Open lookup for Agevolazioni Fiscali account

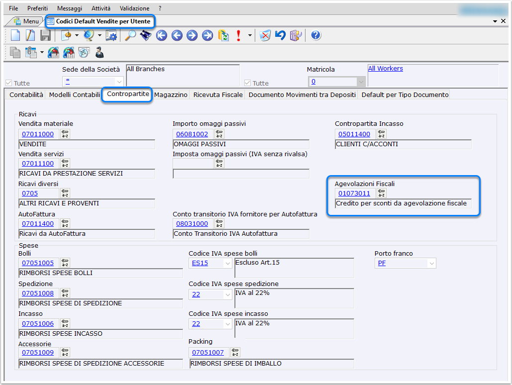coord(382,193)
